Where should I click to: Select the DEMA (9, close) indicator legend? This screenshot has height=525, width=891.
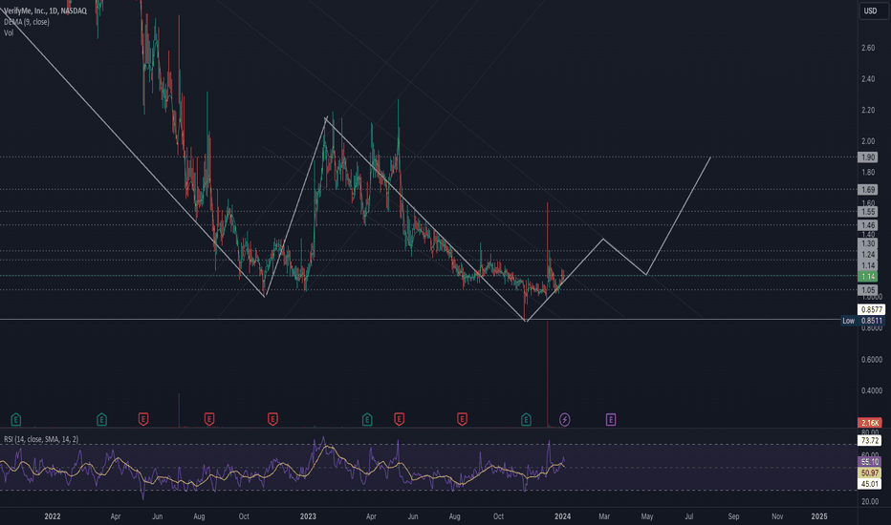[27, 22]
